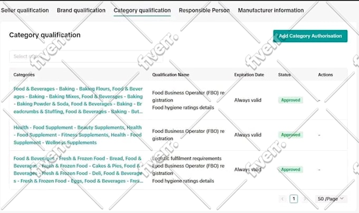
Task: Open the Fresh & Frozen Food categories link
Action: click(x=78, y=170)
